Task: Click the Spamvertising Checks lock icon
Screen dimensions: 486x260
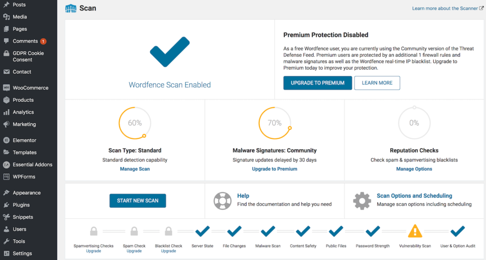Action: pos(93,231)
